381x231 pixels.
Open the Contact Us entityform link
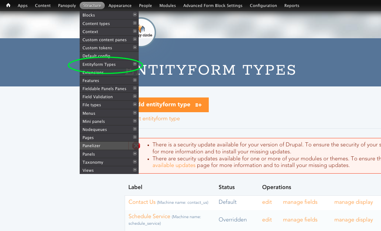(x=142, y=202)
